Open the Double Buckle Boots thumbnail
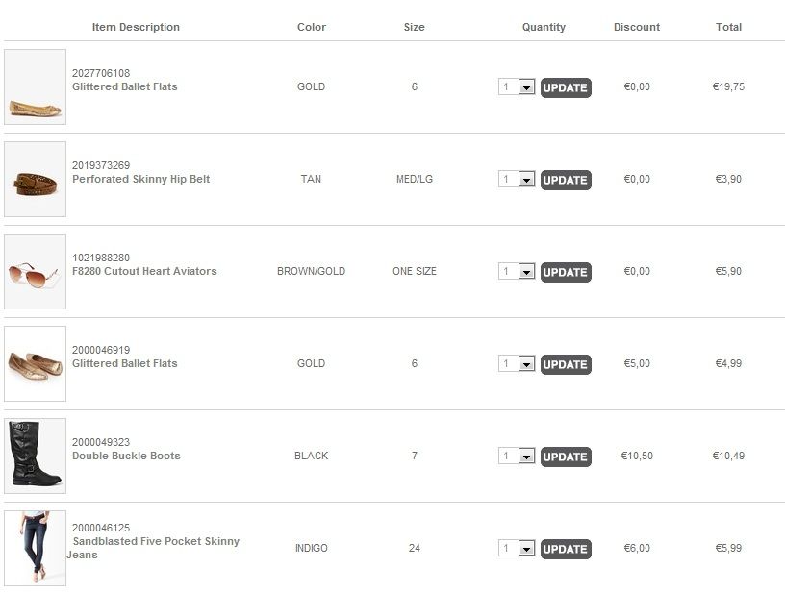Viewport: 785px width, 593px height. point(35,456)
